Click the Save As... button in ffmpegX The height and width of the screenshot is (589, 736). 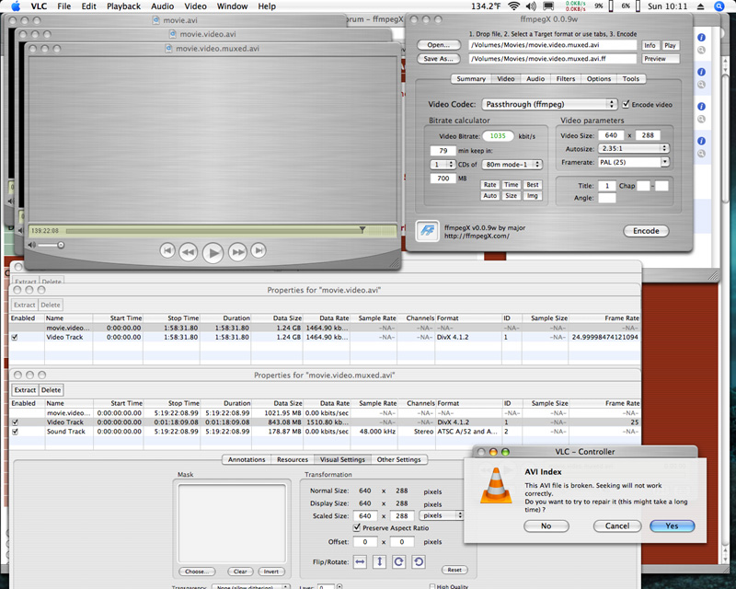[x=439, y=59]
